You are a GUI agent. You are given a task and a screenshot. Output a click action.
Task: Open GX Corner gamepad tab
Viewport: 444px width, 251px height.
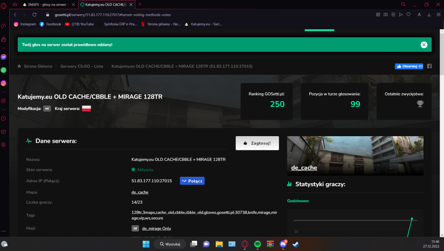(x=15, y=4)
